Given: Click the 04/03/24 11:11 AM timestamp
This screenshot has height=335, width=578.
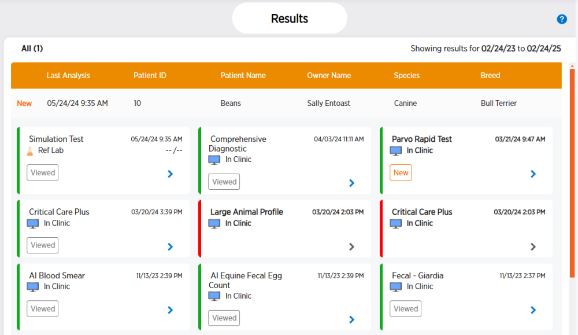Looking at the screenshot, I should 339,139.
